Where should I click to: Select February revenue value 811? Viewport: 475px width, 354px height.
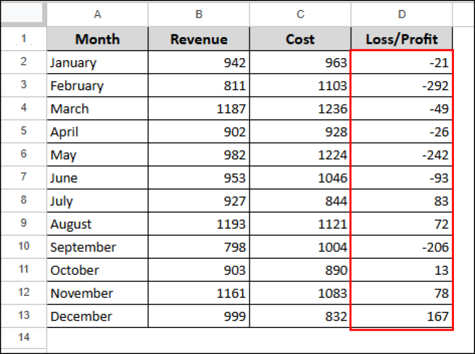coord(199,86)
